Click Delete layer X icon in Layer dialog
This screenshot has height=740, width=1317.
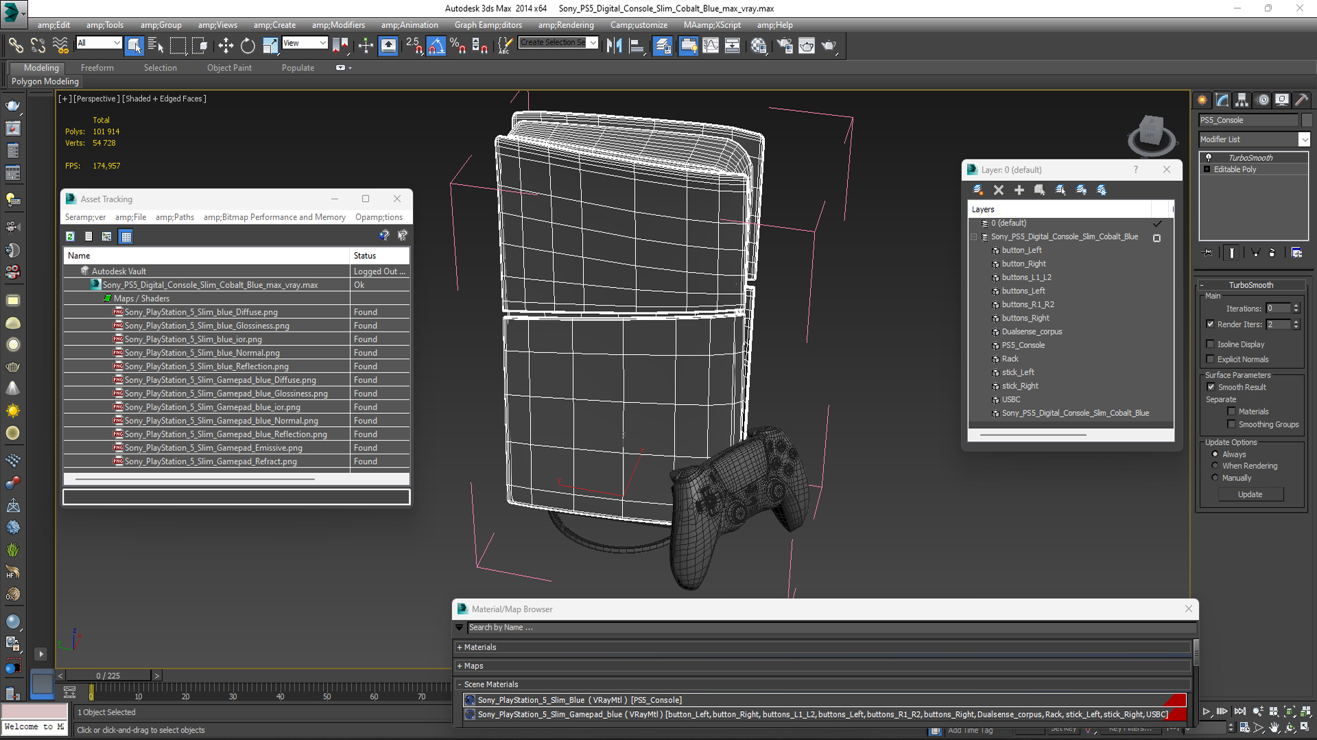pos(999,190)
